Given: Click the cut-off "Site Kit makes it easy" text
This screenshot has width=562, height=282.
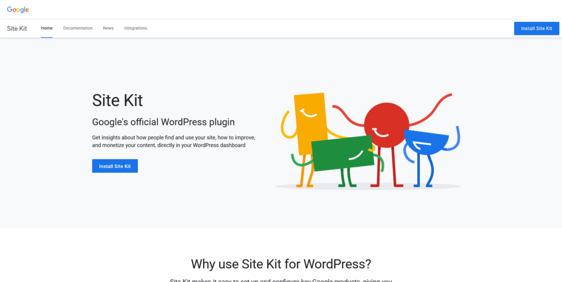Looking at the screenshot, I should pyautogui.click(x=281, y=280).
